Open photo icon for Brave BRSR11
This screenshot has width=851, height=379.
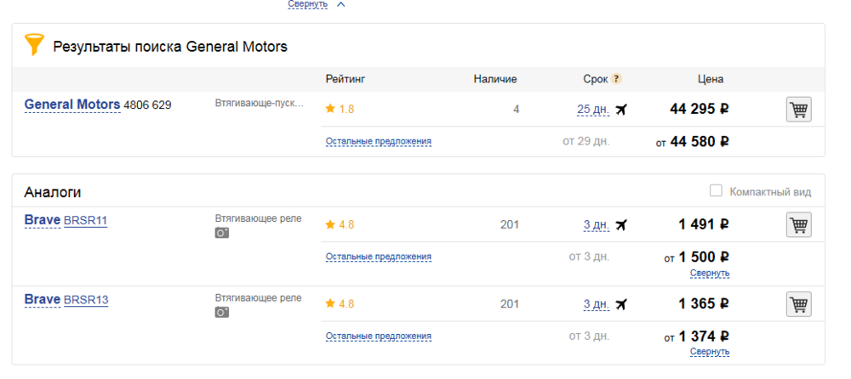pyautogui.click(x=221, y=233)
